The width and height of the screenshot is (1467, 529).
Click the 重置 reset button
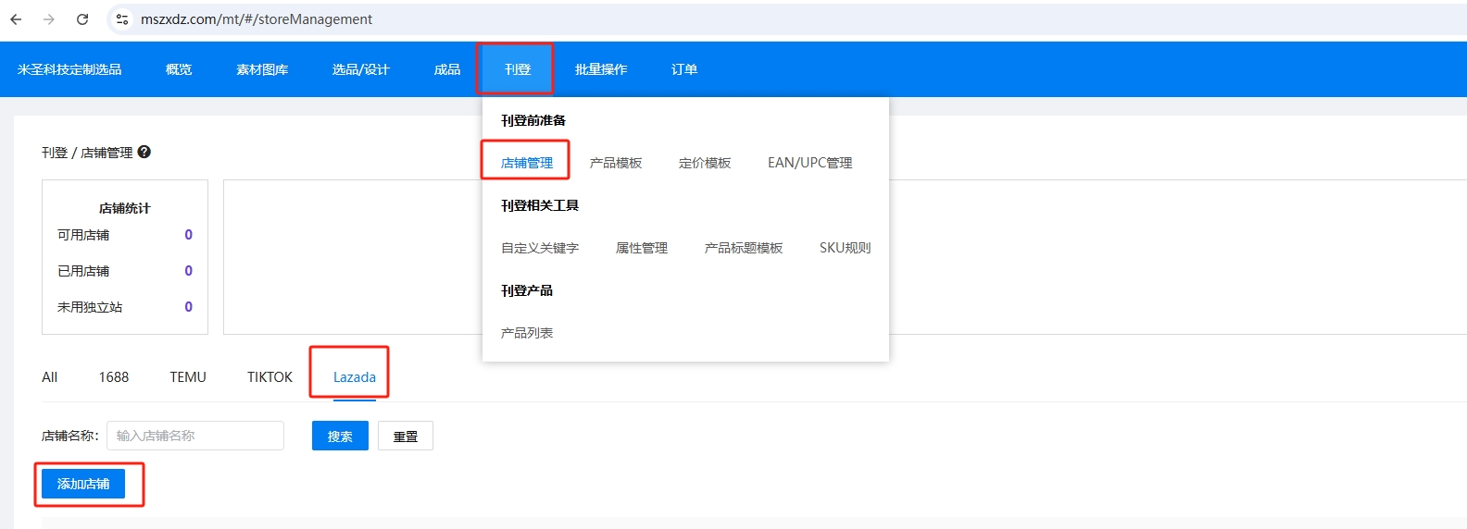coord(406,436)
